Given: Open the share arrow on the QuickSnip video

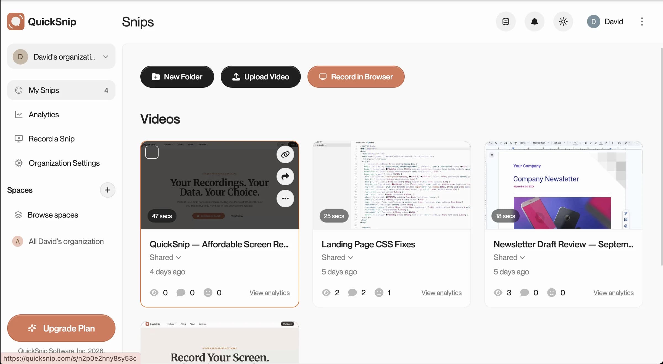Looking at the screenshot, I should pyautogui.click(x=285, y=176).
